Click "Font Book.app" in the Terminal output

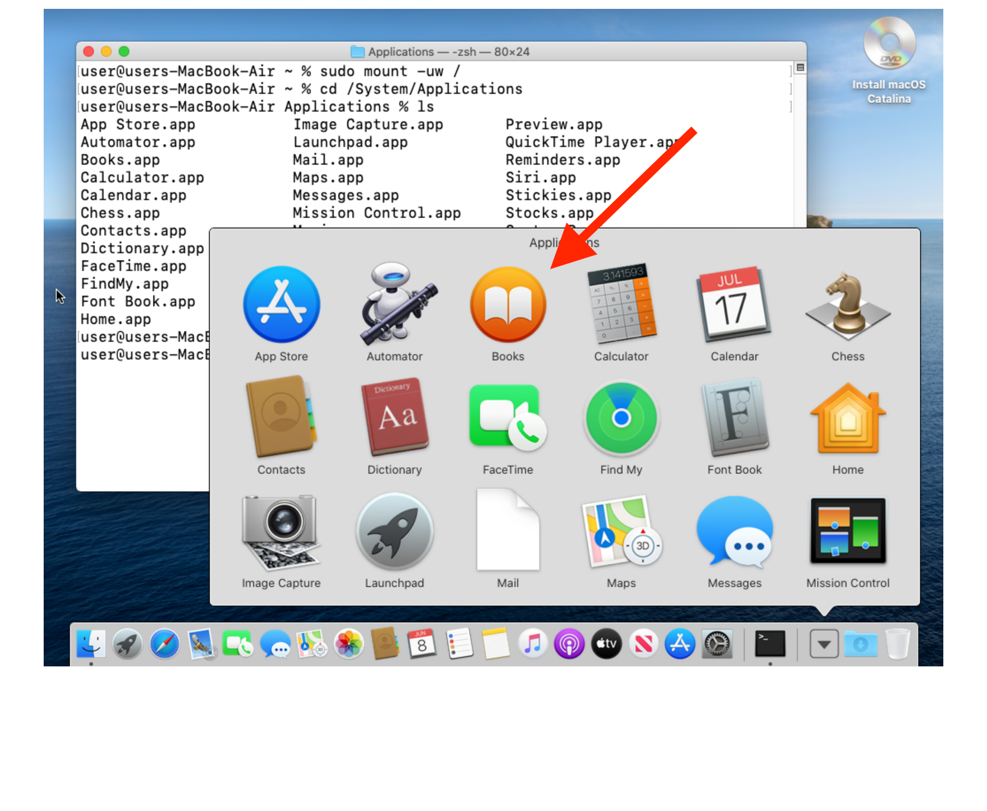[138, 302]
